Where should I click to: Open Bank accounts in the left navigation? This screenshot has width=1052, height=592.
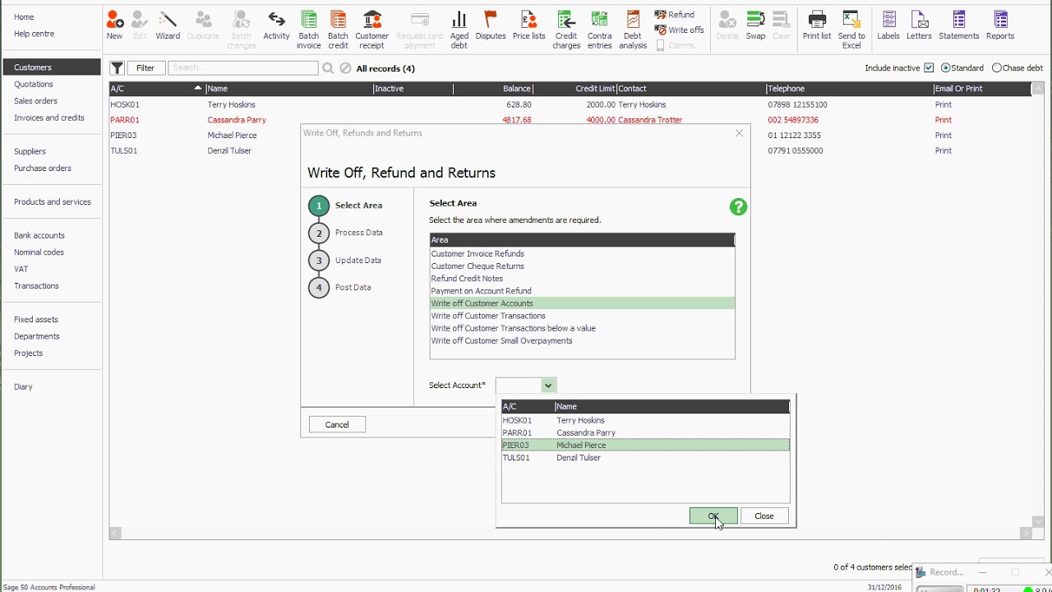coord(39,235)
